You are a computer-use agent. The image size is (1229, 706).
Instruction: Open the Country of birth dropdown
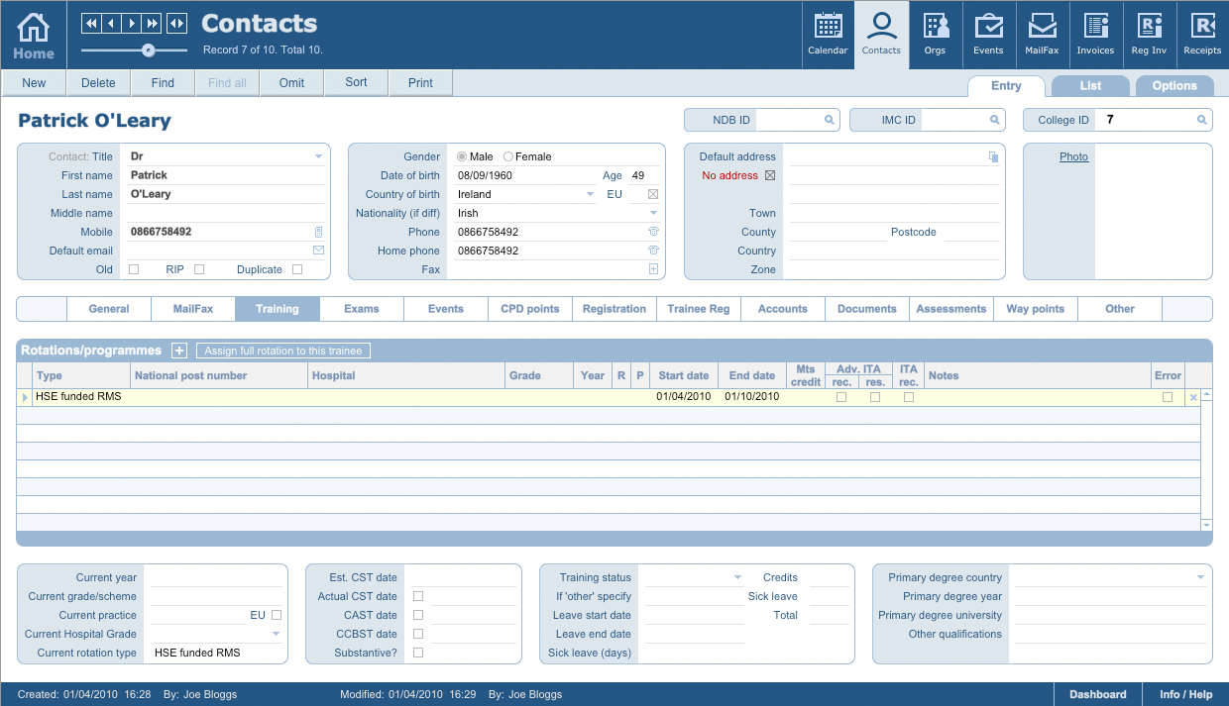tap(591, 194)
